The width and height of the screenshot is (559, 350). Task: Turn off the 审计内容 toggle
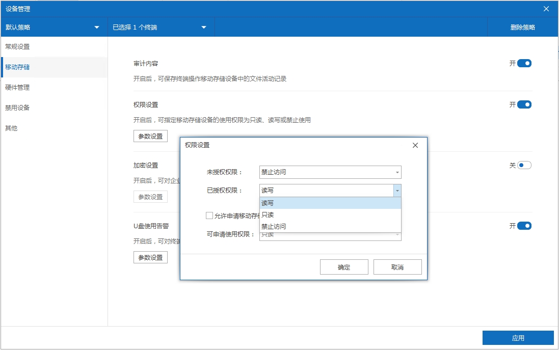(525, 63)
